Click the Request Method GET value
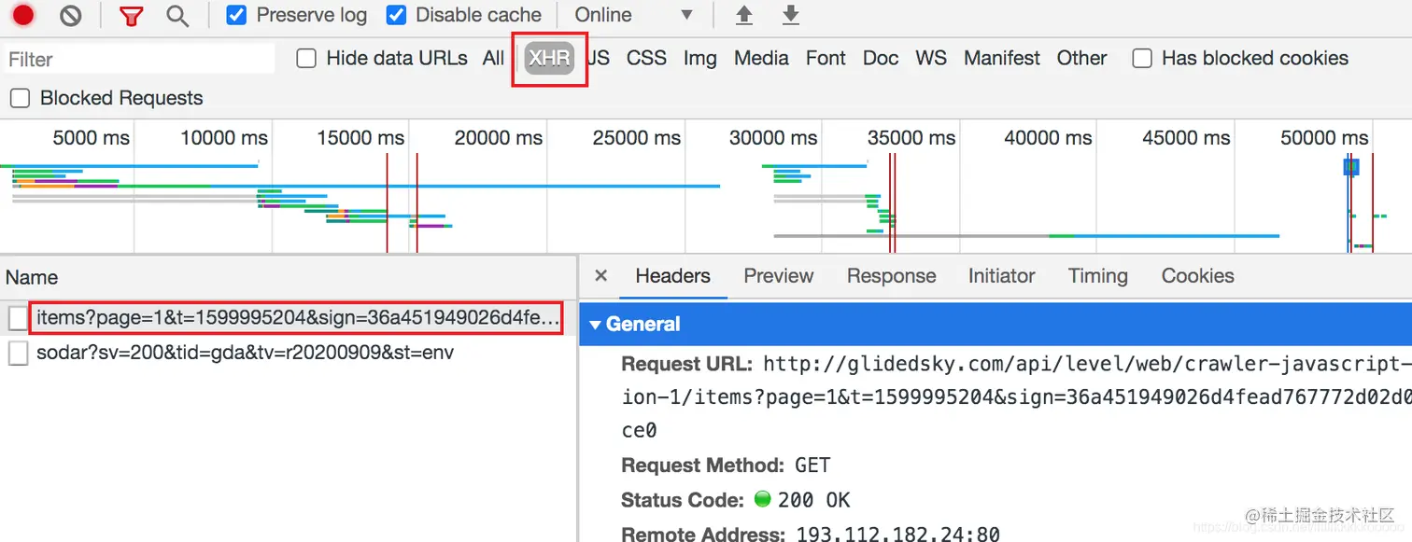 tap(812, 465)
